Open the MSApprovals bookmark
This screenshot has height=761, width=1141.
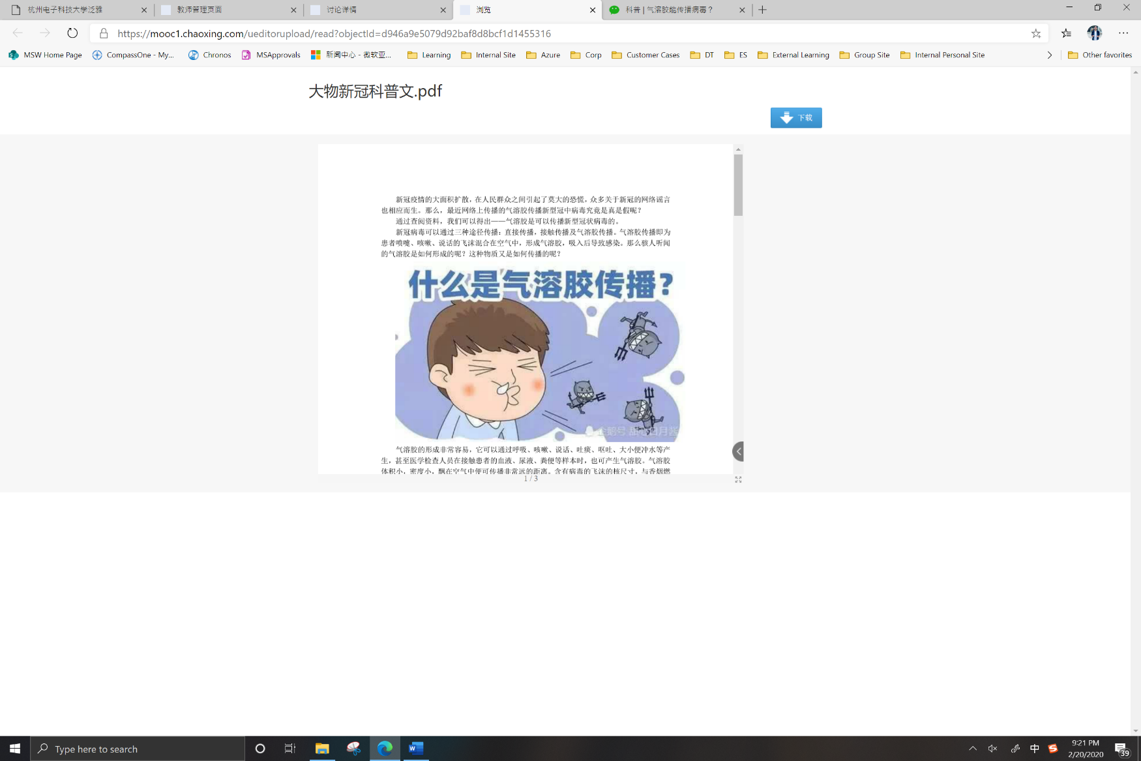(x=271, y=55)
